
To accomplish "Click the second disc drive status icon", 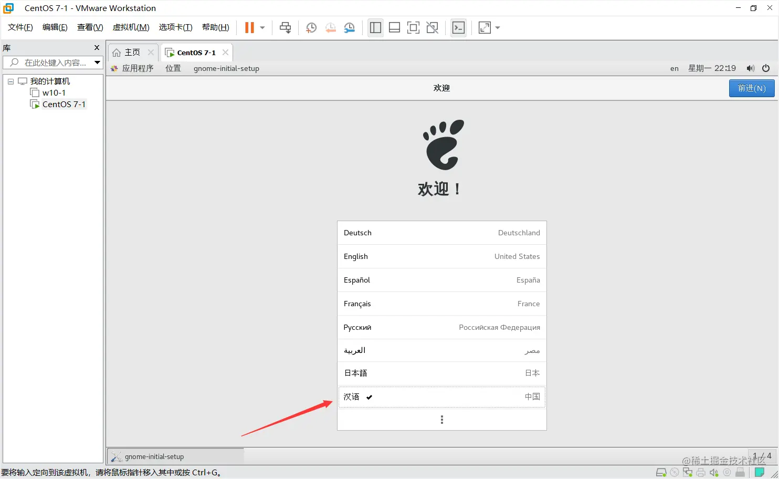I will click(727, 473).
